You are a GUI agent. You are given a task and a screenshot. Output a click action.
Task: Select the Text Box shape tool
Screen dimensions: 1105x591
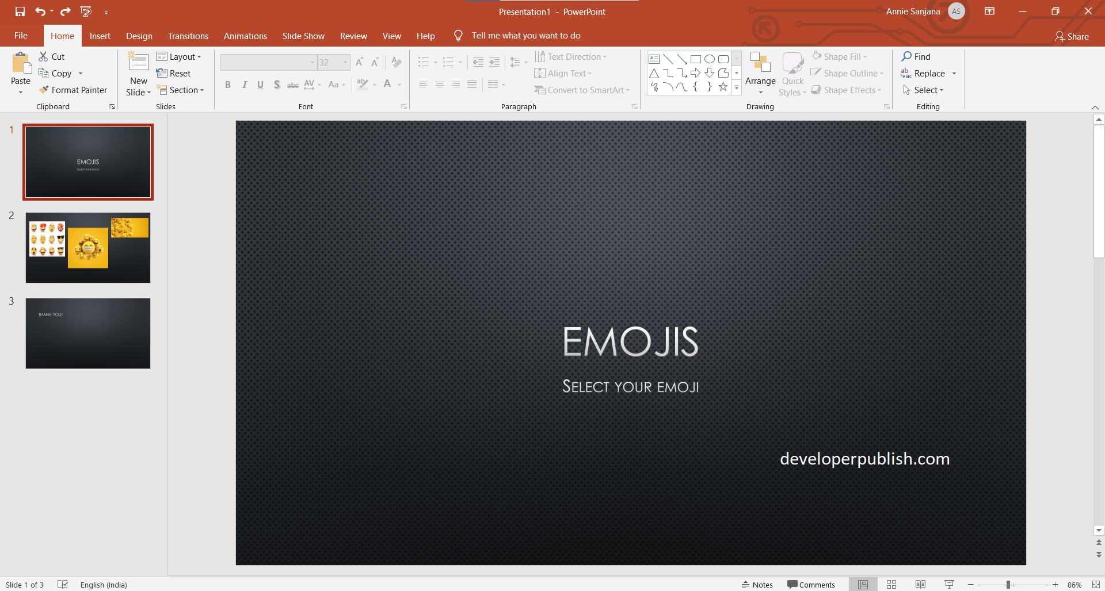tap(654, 59)
